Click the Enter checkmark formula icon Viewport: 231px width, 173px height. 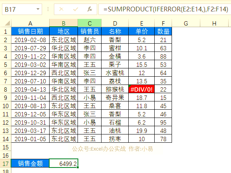tap(76, 9)
